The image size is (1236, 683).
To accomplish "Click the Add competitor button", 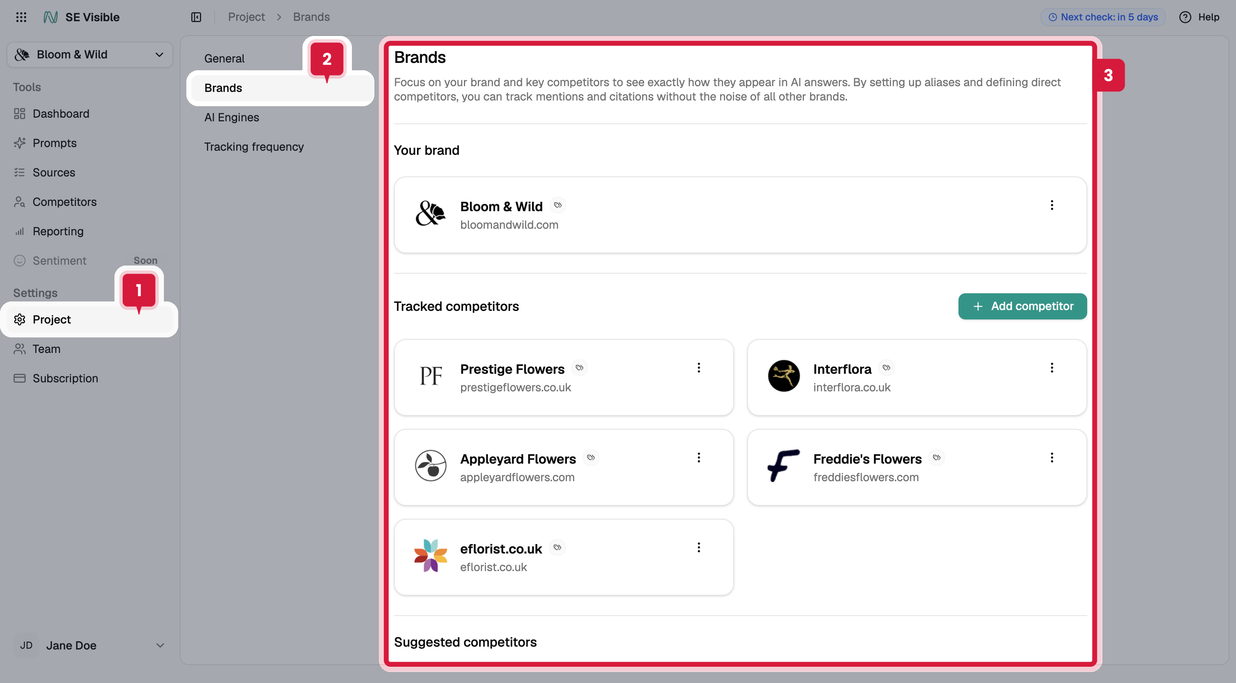I will (x=1023, y=306).
